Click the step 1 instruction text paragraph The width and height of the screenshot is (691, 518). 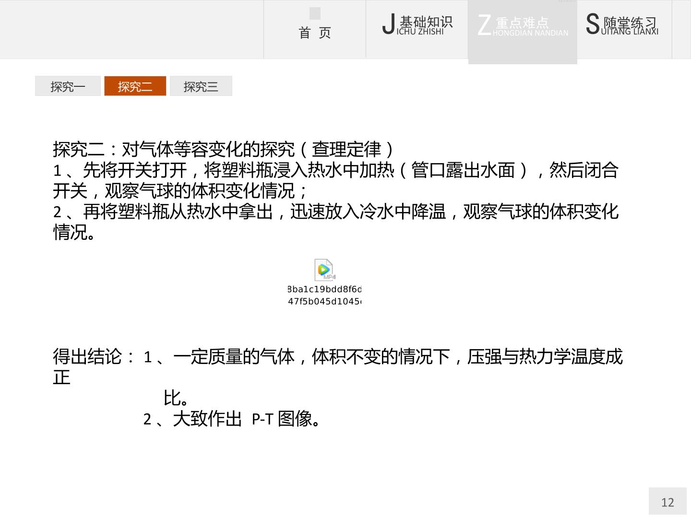point(336,180)
